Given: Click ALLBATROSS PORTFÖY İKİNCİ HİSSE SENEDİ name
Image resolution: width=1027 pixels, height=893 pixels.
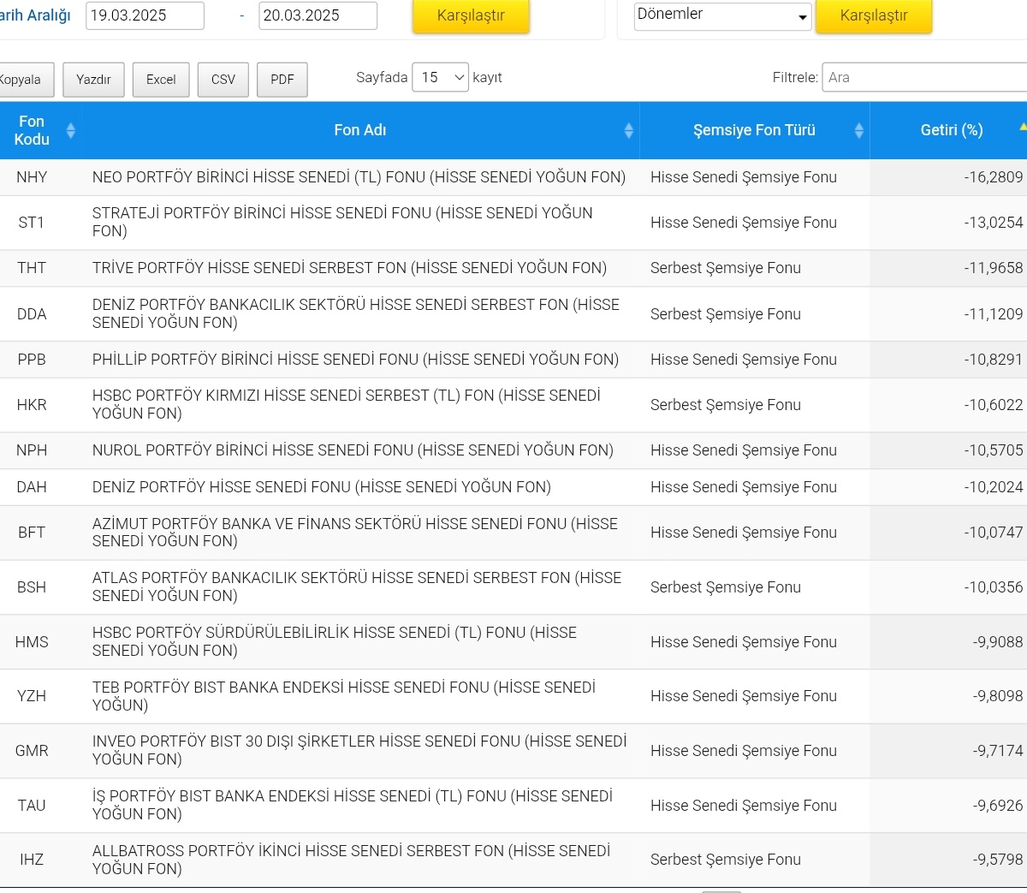Looking at the screenshot, I should point(351,860).
